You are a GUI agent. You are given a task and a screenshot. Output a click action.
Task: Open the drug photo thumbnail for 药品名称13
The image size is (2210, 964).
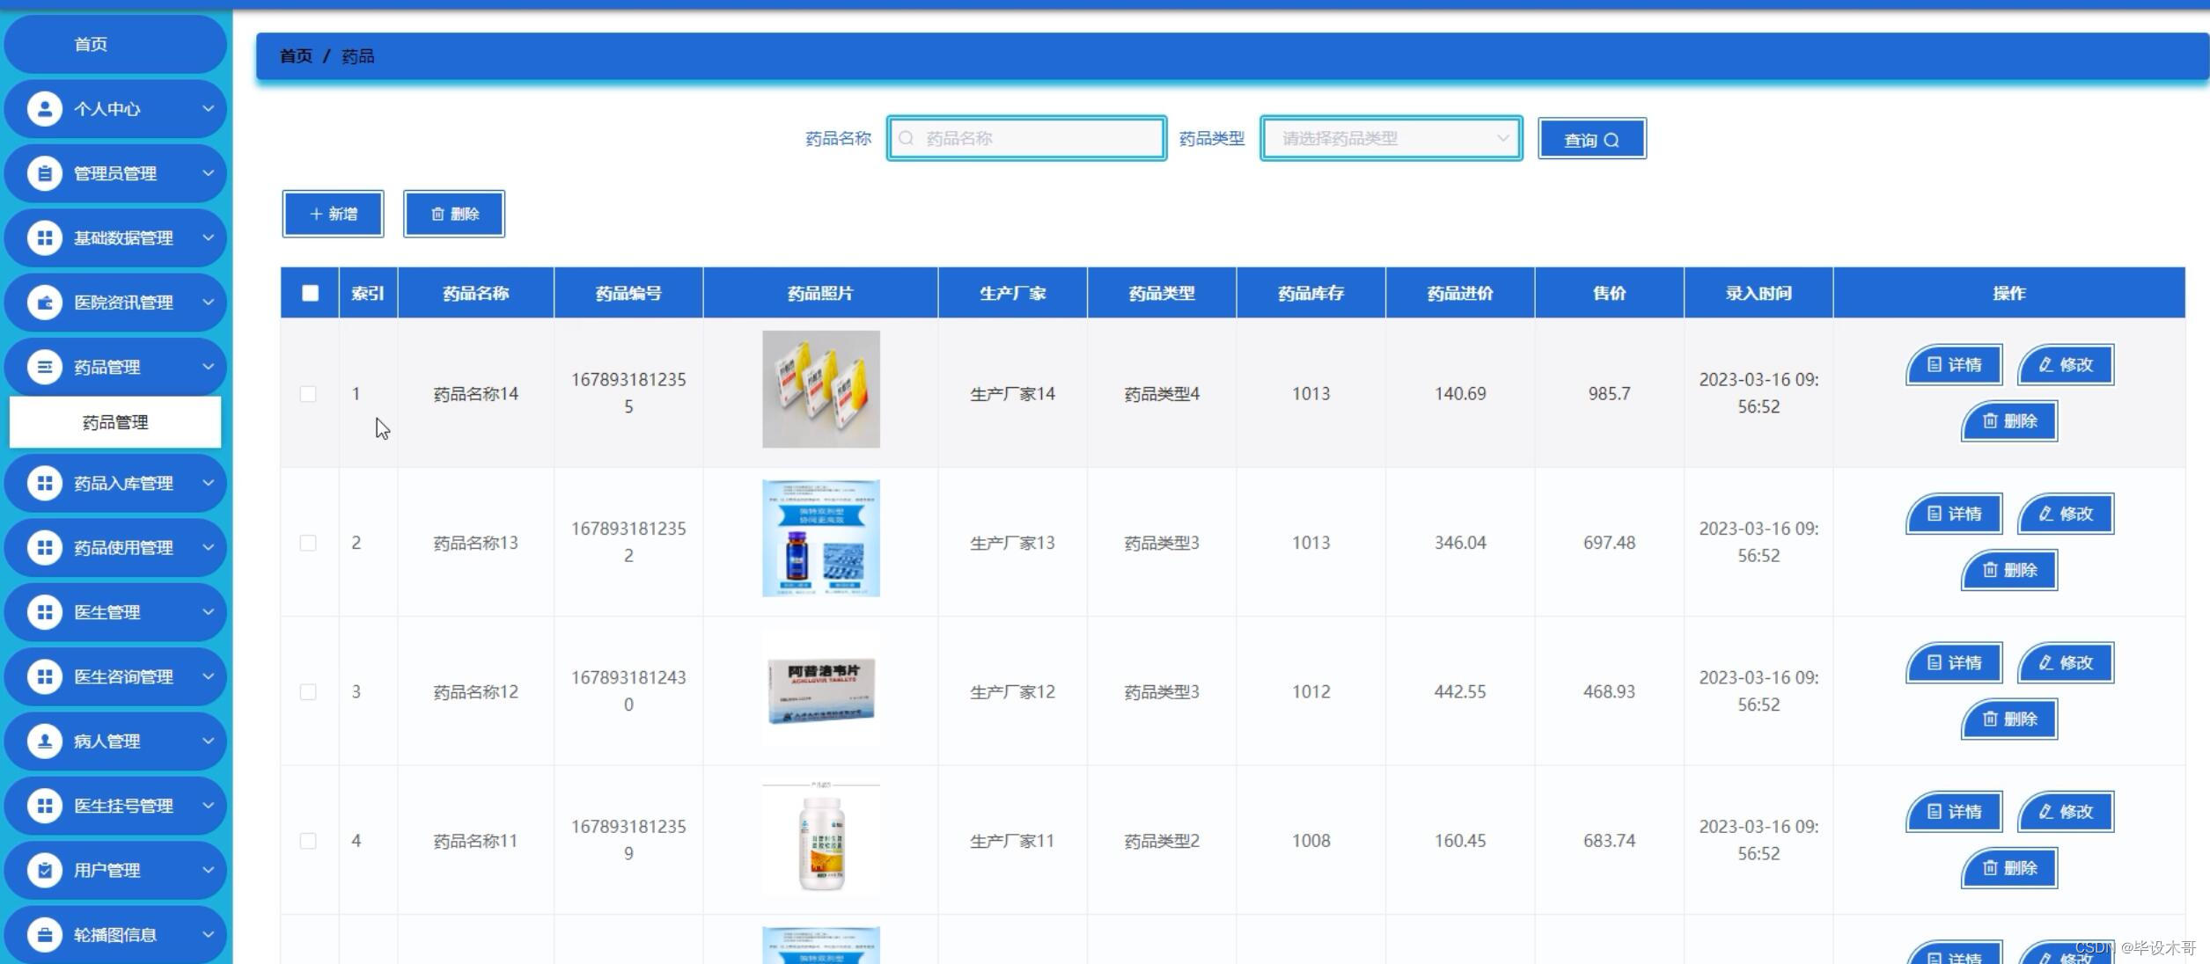[821, 538]
